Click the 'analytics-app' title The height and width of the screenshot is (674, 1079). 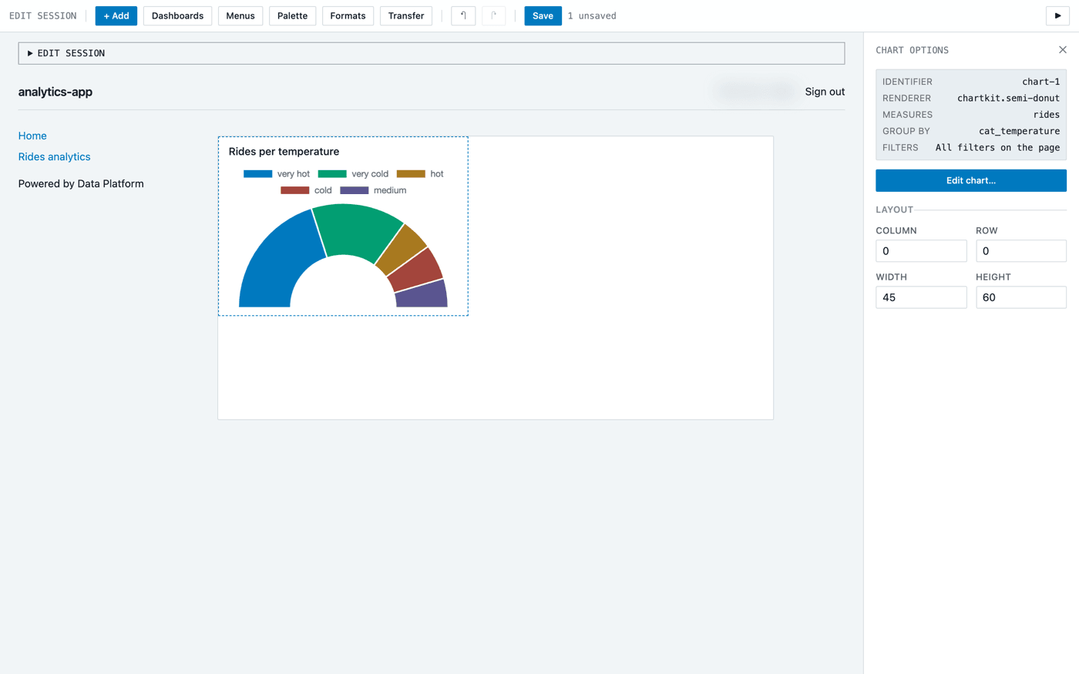[55, 92]
